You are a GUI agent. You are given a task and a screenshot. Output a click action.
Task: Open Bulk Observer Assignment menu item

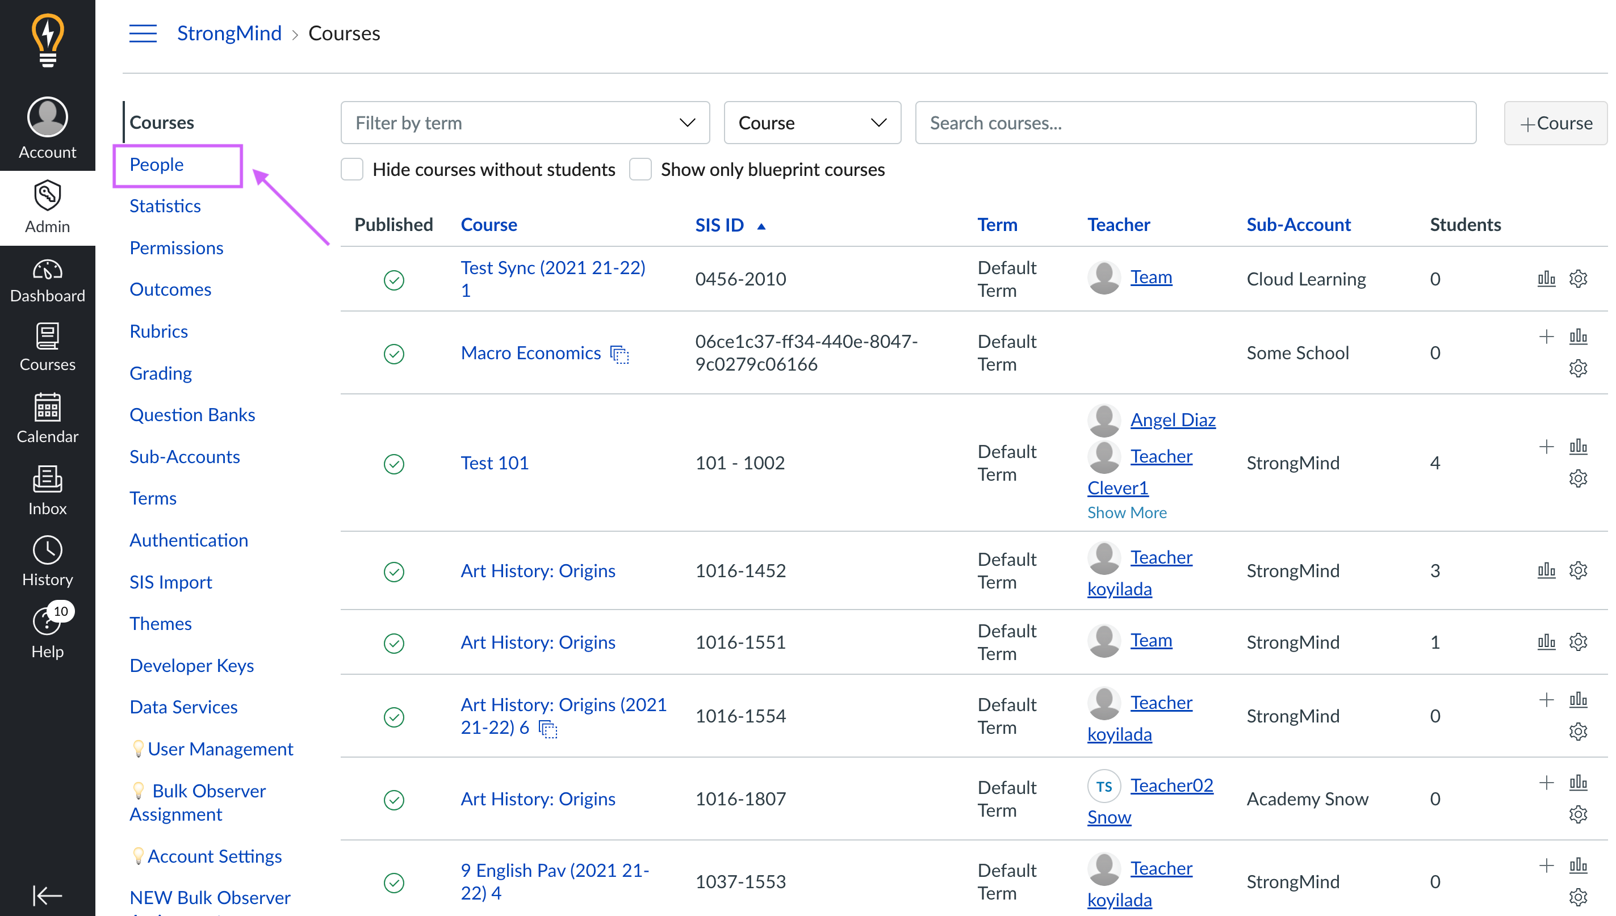pyautogui.click(x=198, y=802)
